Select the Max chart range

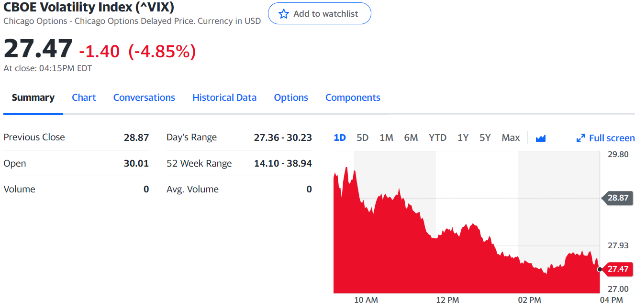pyautogui.click(x=511, y=138)
